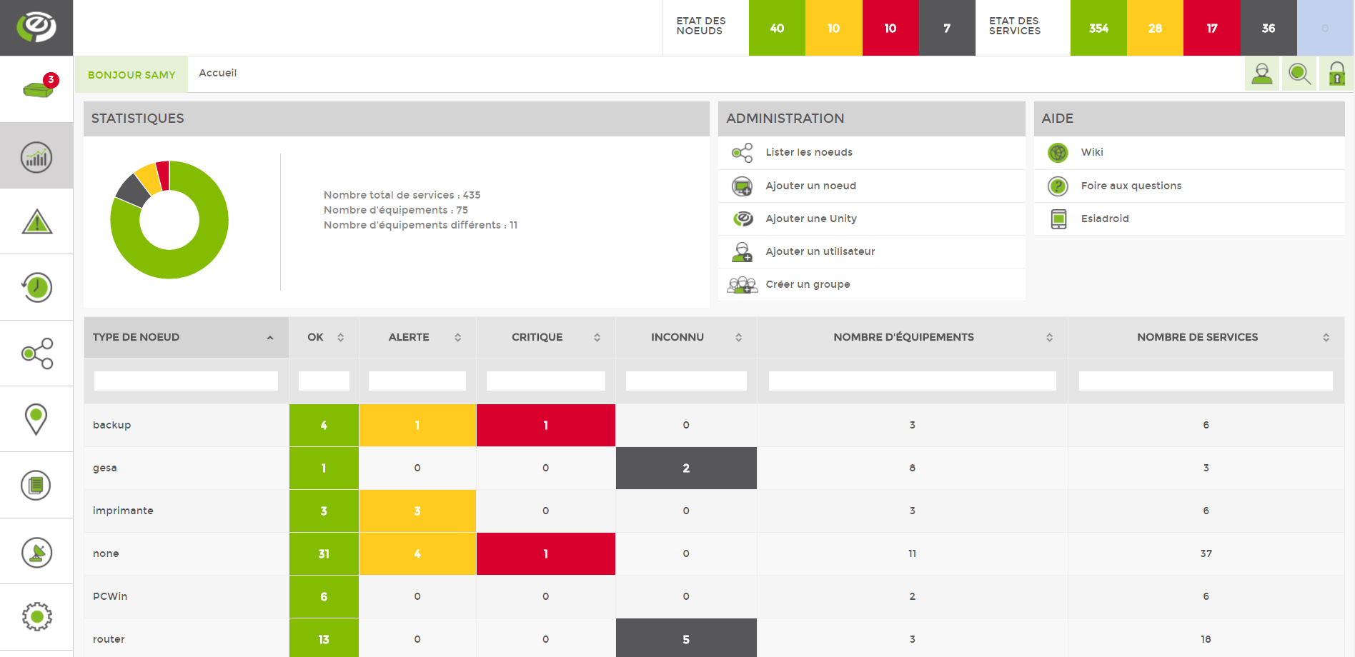
Task: Click the Accueil breadcrumb
Action: 217,73
